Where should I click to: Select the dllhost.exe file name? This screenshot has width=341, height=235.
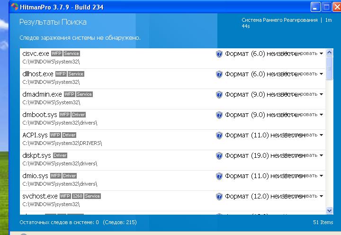pos(38,74)
